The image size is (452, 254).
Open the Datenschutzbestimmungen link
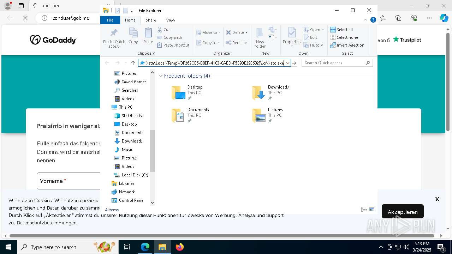click(x=47, y=223)
